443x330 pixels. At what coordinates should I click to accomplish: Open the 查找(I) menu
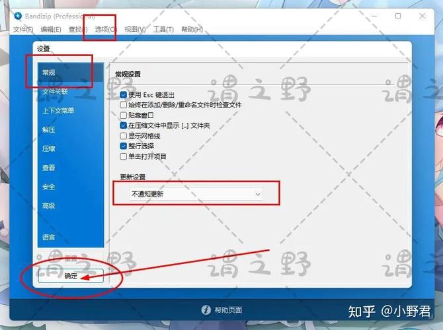click(x=78, y=29)
